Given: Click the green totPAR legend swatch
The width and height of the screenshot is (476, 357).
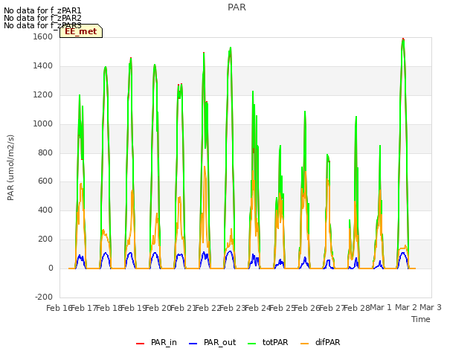Looking at the screenshot, I should (x=251, y=344).
